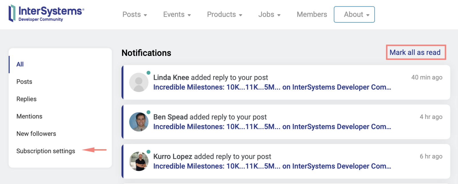Open Kurro Lopez's profile name link
Image resolution: width=458 pixels, height=184 pixels.
pos(173,157)
